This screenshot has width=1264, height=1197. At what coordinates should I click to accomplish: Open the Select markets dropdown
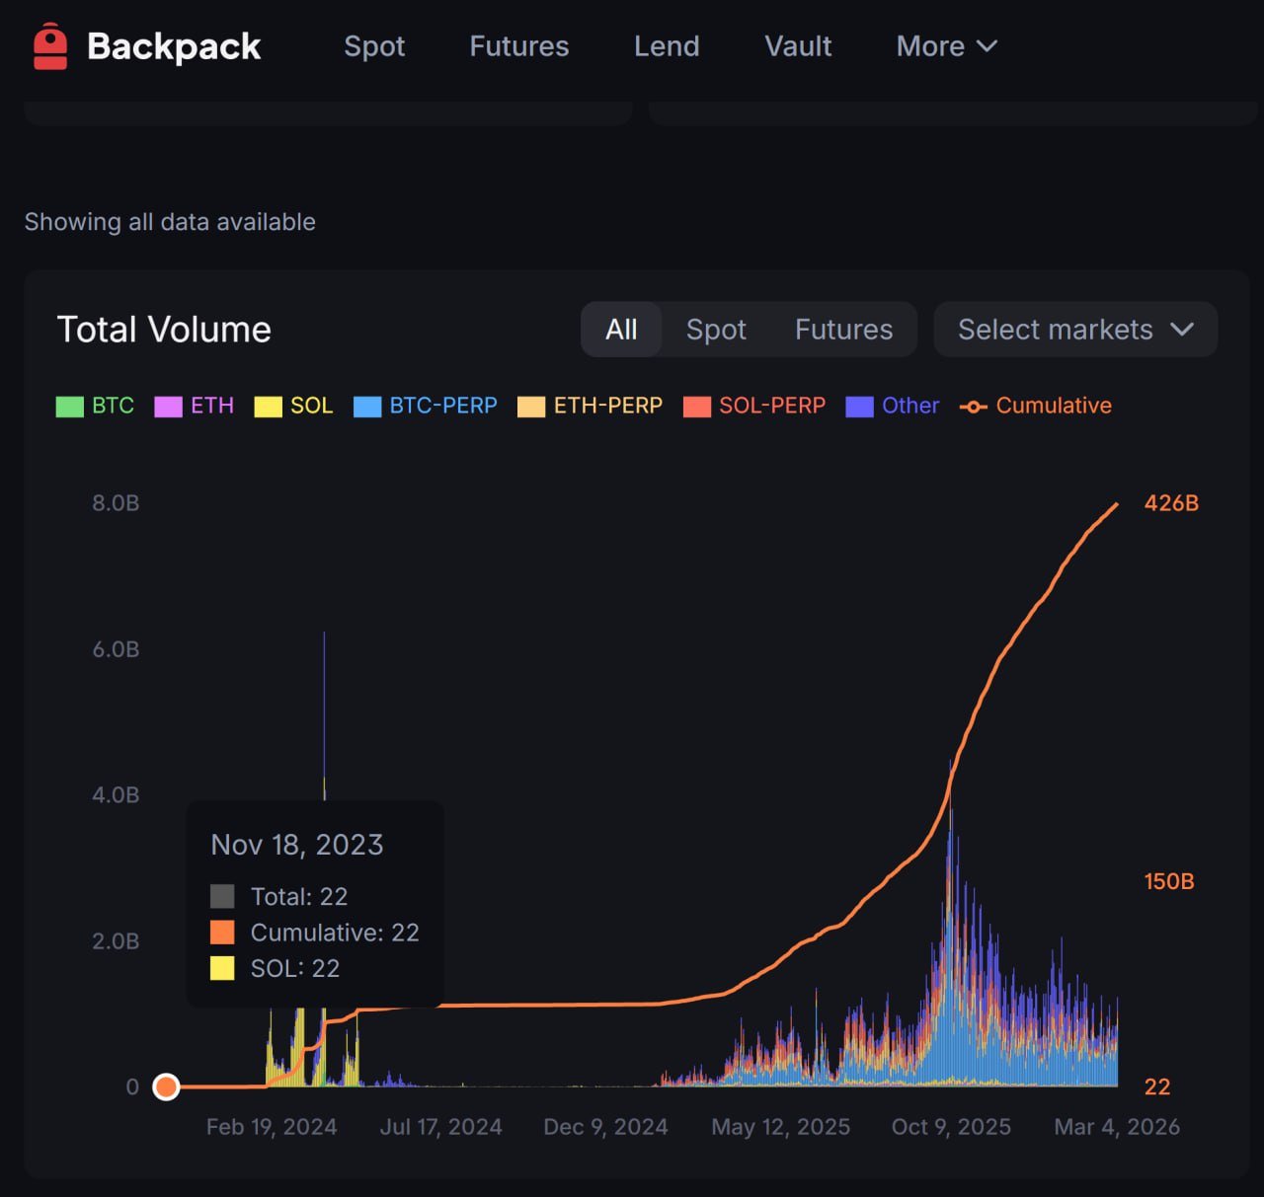click(x=1055, y=330)
